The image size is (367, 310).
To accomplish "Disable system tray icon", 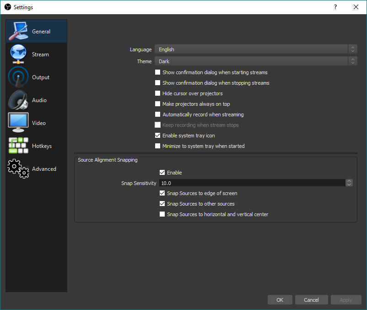I will (x=158, y=135).
